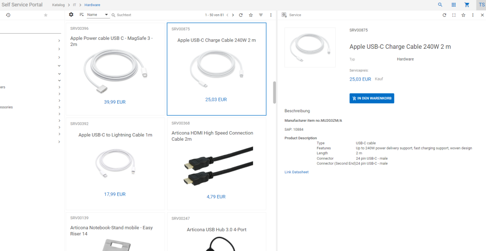Expand the tree row ending 'ers'
This screenshot has width=486, height=251.
[x=59, y=87]
